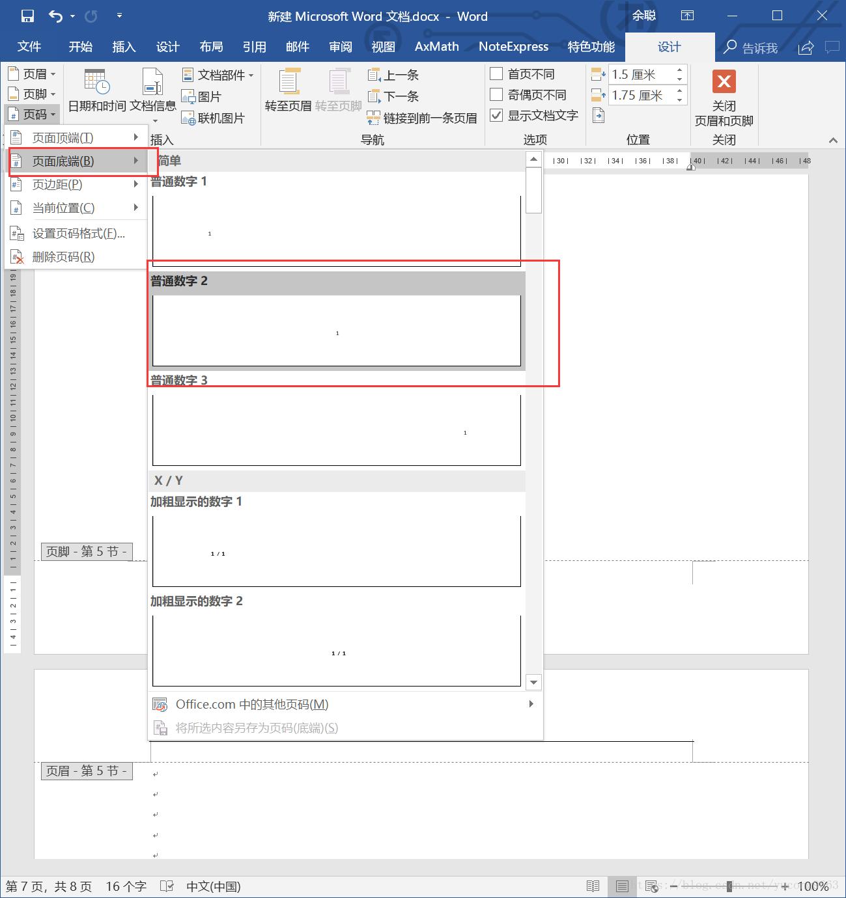Open the 页眉 dropdown

pos(32,74)
